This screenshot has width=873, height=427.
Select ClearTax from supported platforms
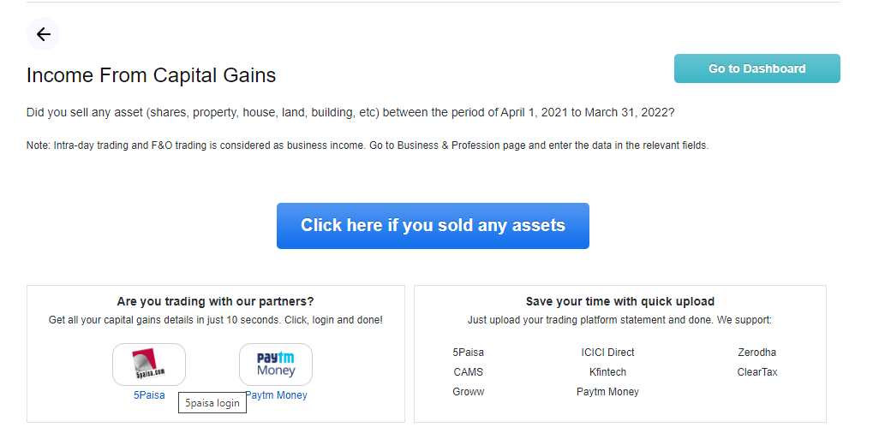756,372
